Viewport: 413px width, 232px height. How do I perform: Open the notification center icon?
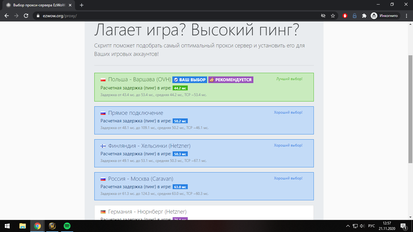point(403,226)
